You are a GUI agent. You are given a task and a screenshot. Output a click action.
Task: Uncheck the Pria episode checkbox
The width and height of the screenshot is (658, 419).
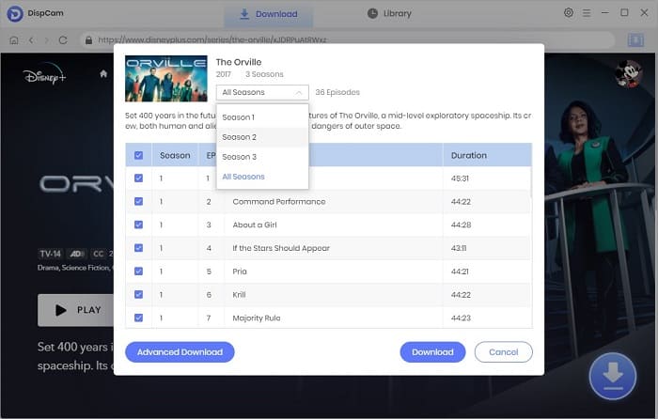point(138,272)
